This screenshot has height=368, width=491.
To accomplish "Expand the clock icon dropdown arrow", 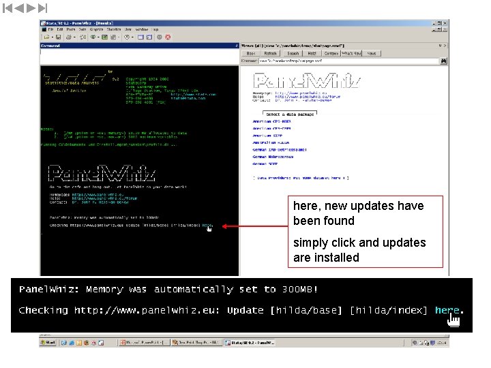I will (x=132, y=37).
